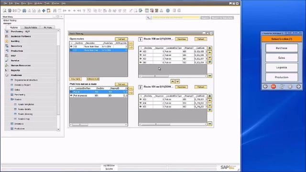Open the Purchasing - A/P module
The height and width of the screenshot is (172, 306).
point(20,32)
